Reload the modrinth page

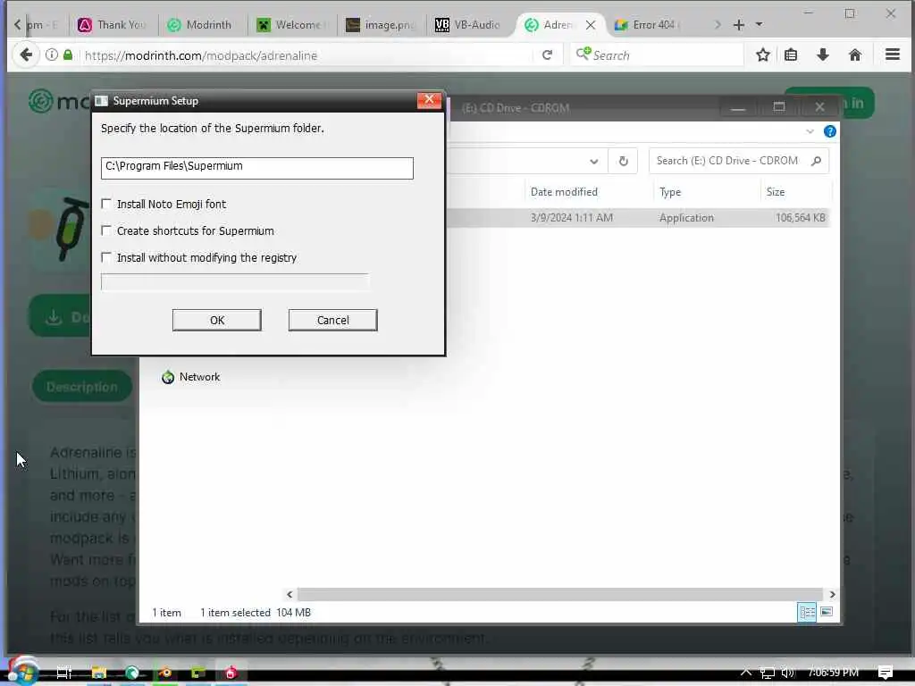click(x=547, y=54)
